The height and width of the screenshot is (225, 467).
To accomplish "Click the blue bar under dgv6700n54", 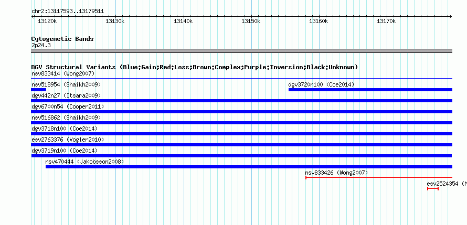I will pos(241,112).
